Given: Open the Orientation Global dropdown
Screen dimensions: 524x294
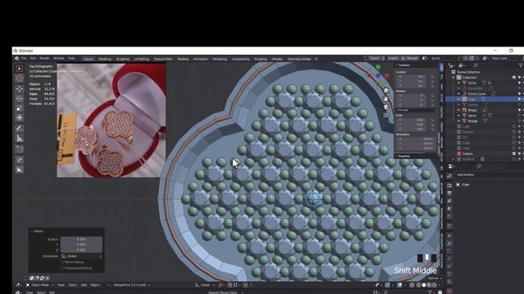Looking at the screenshot, I should [x=82, y=256].
